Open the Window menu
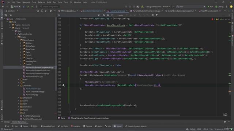234x131 pixels. coord(77,2)
